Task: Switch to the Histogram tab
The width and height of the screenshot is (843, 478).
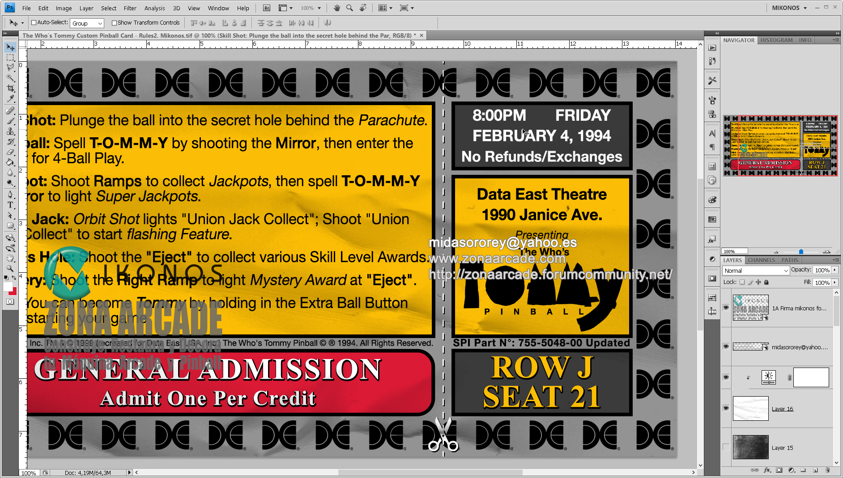Action: pyautogui.click(x=776, y=40)
